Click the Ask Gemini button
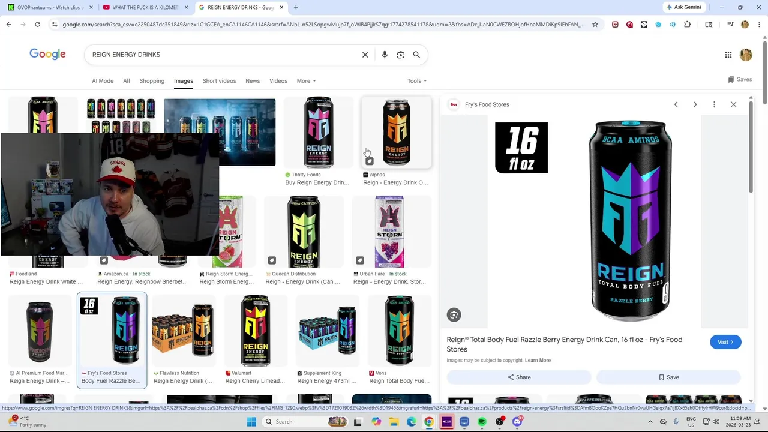This screenshot has width=768, height=432. 683,7
